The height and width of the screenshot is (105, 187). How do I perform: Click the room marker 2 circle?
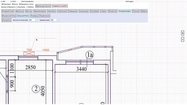click(36, 89)
